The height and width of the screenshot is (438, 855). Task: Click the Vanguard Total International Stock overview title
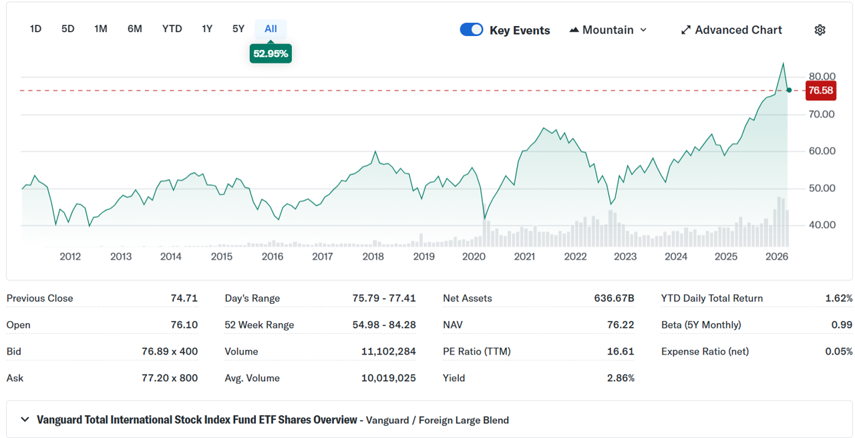(x=197, y=420)
